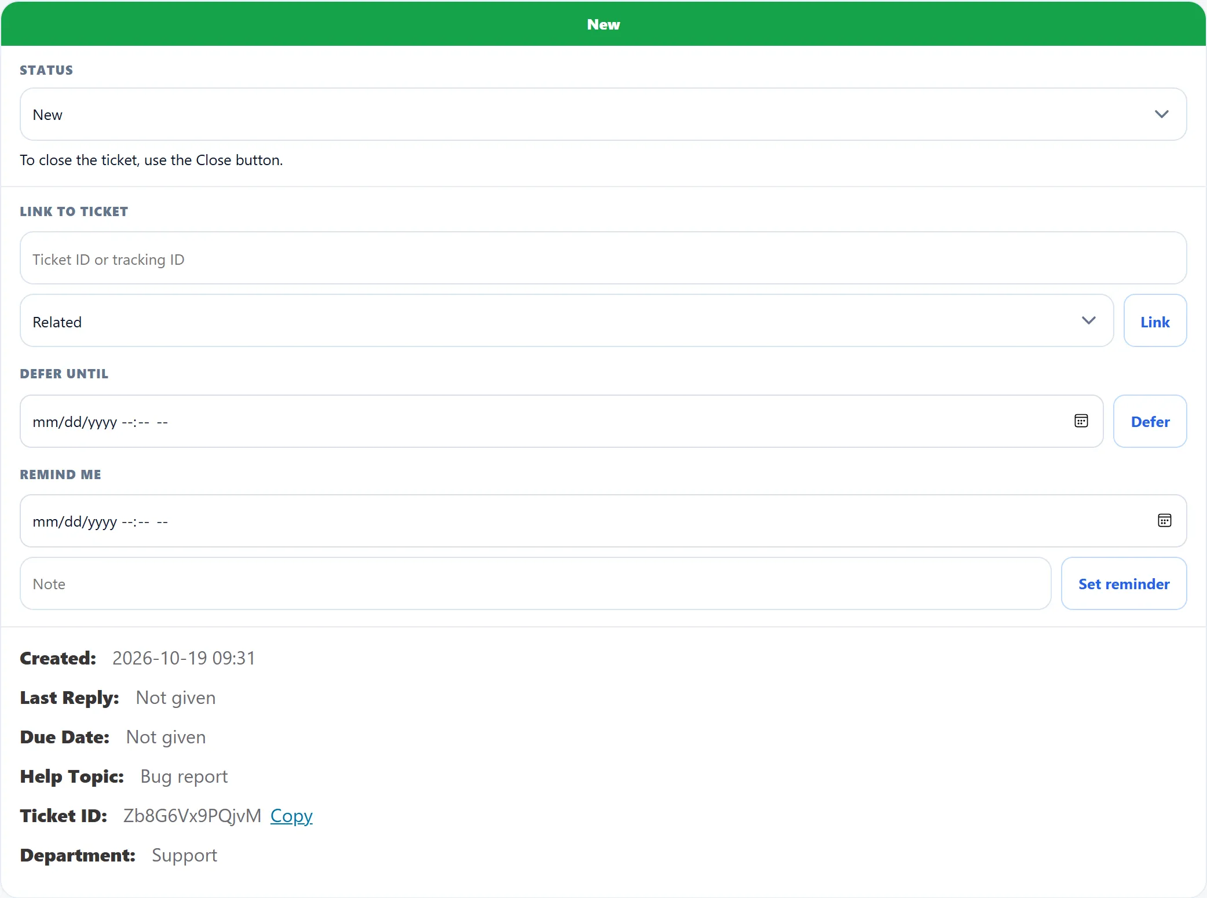Copy the ticket ID via Copy link
The height and width of the screenshot is (898, 1207).
click(291, 816)
